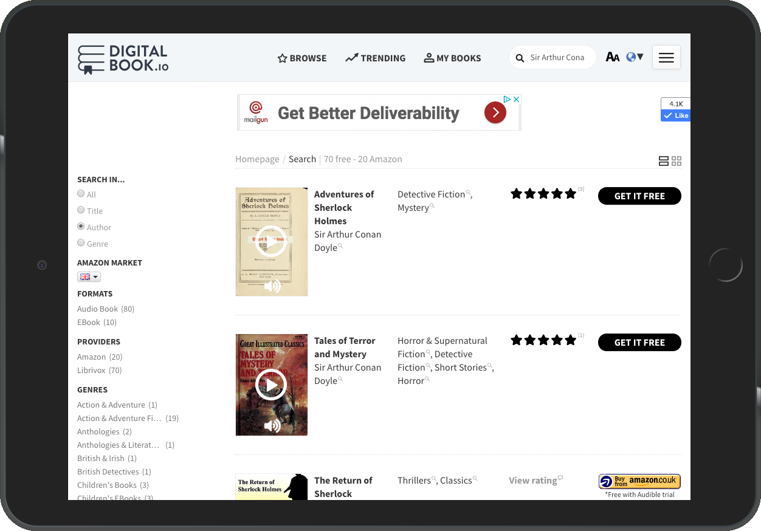Click the font size Aa icon
This screenshot has width=761, height=531.
pos(612,57)
